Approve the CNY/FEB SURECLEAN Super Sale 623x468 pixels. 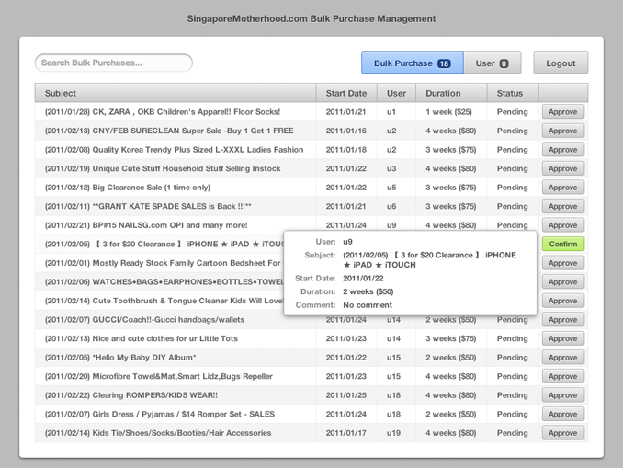(x=563, y=131)
